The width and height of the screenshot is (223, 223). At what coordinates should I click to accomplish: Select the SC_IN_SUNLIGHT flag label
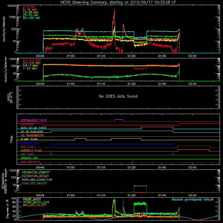pyautogui.click(x=32, y=132)
